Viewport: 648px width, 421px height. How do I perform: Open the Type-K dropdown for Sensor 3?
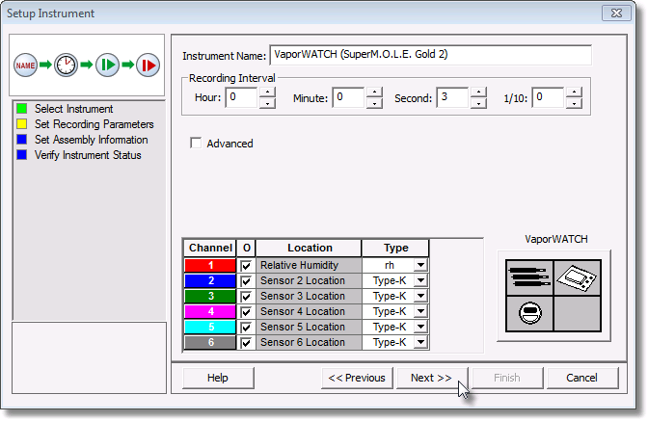(x=420, y=296)
